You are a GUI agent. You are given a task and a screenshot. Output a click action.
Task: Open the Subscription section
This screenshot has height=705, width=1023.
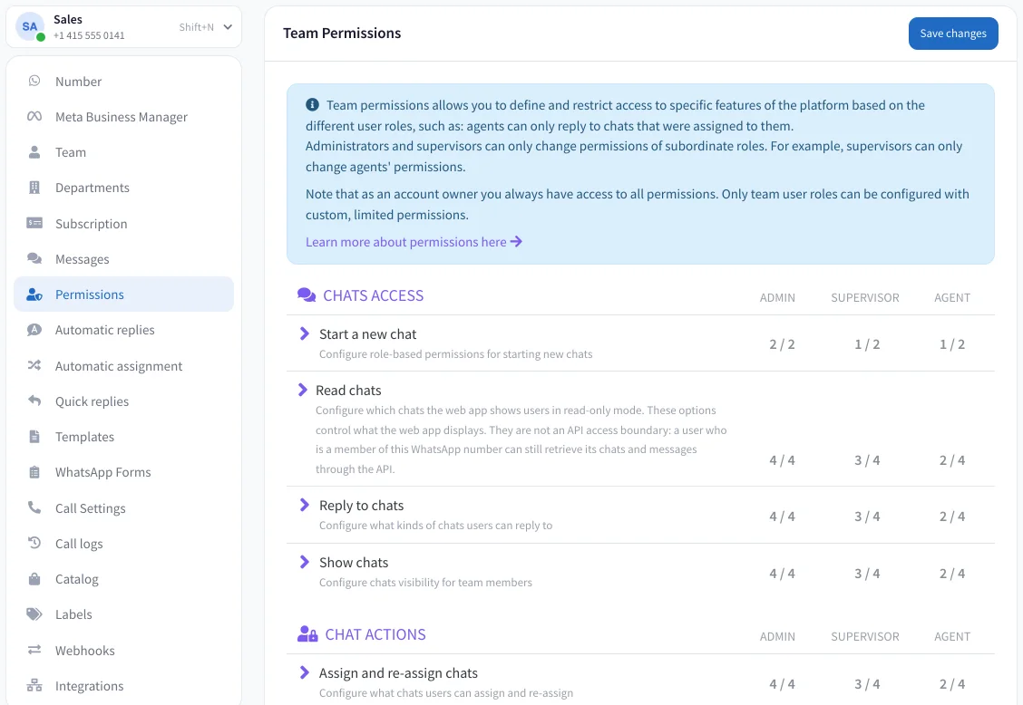pos(124,223)
